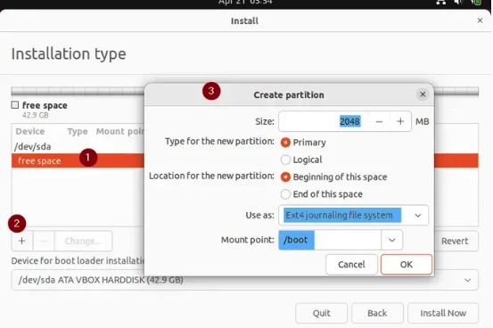Confirm partition creation with OK
The width and height of the screenshot is (493, 328).
407,265
